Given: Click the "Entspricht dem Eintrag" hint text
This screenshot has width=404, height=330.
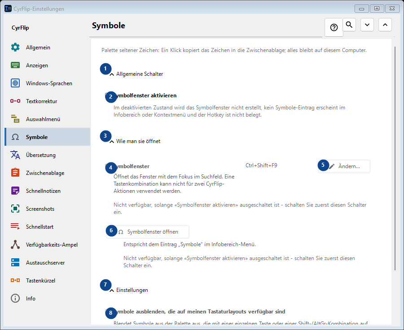Looking at the screenshot, I should point(189,244).
